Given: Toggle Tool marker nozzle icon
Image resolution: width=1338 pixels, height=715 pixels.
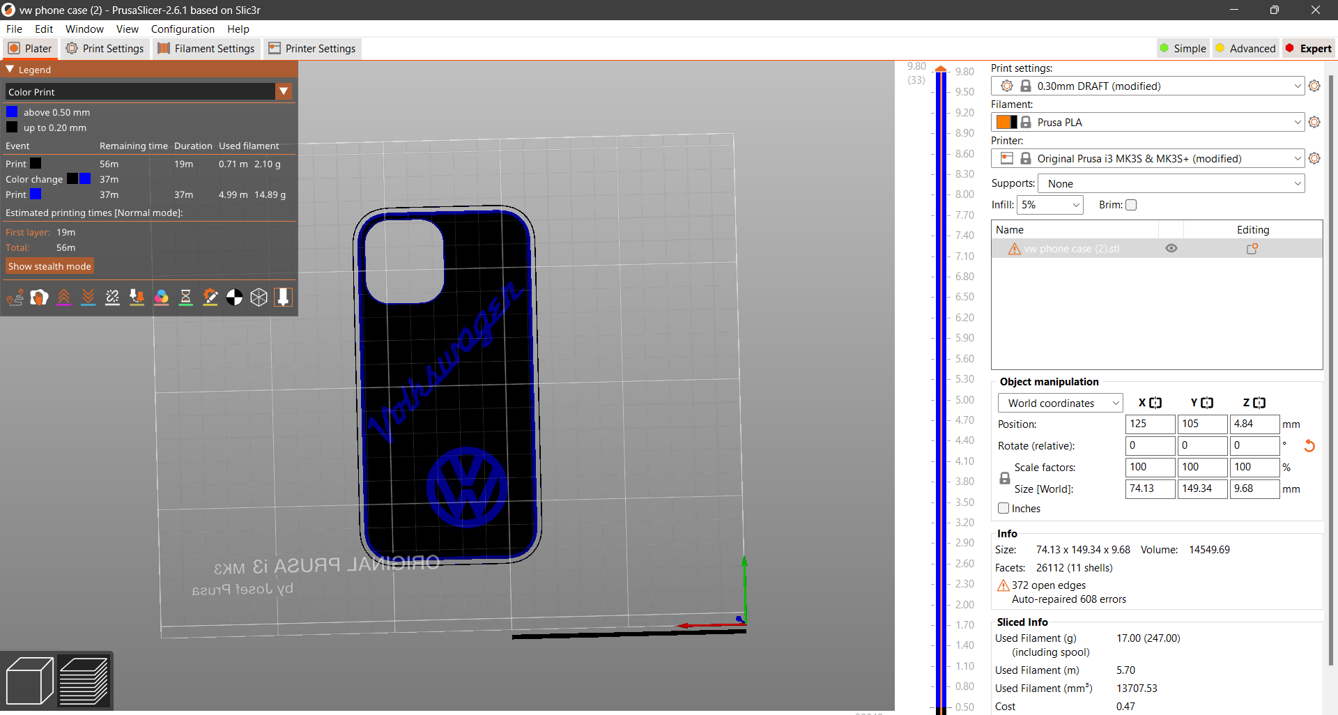Looking at the screenshot, I should click(284, 298).
